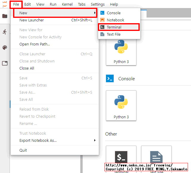Image resolution: width=191 pixels, height=173 pixels.
Task: Open the Kernel menu
Action: coord(67,4)
